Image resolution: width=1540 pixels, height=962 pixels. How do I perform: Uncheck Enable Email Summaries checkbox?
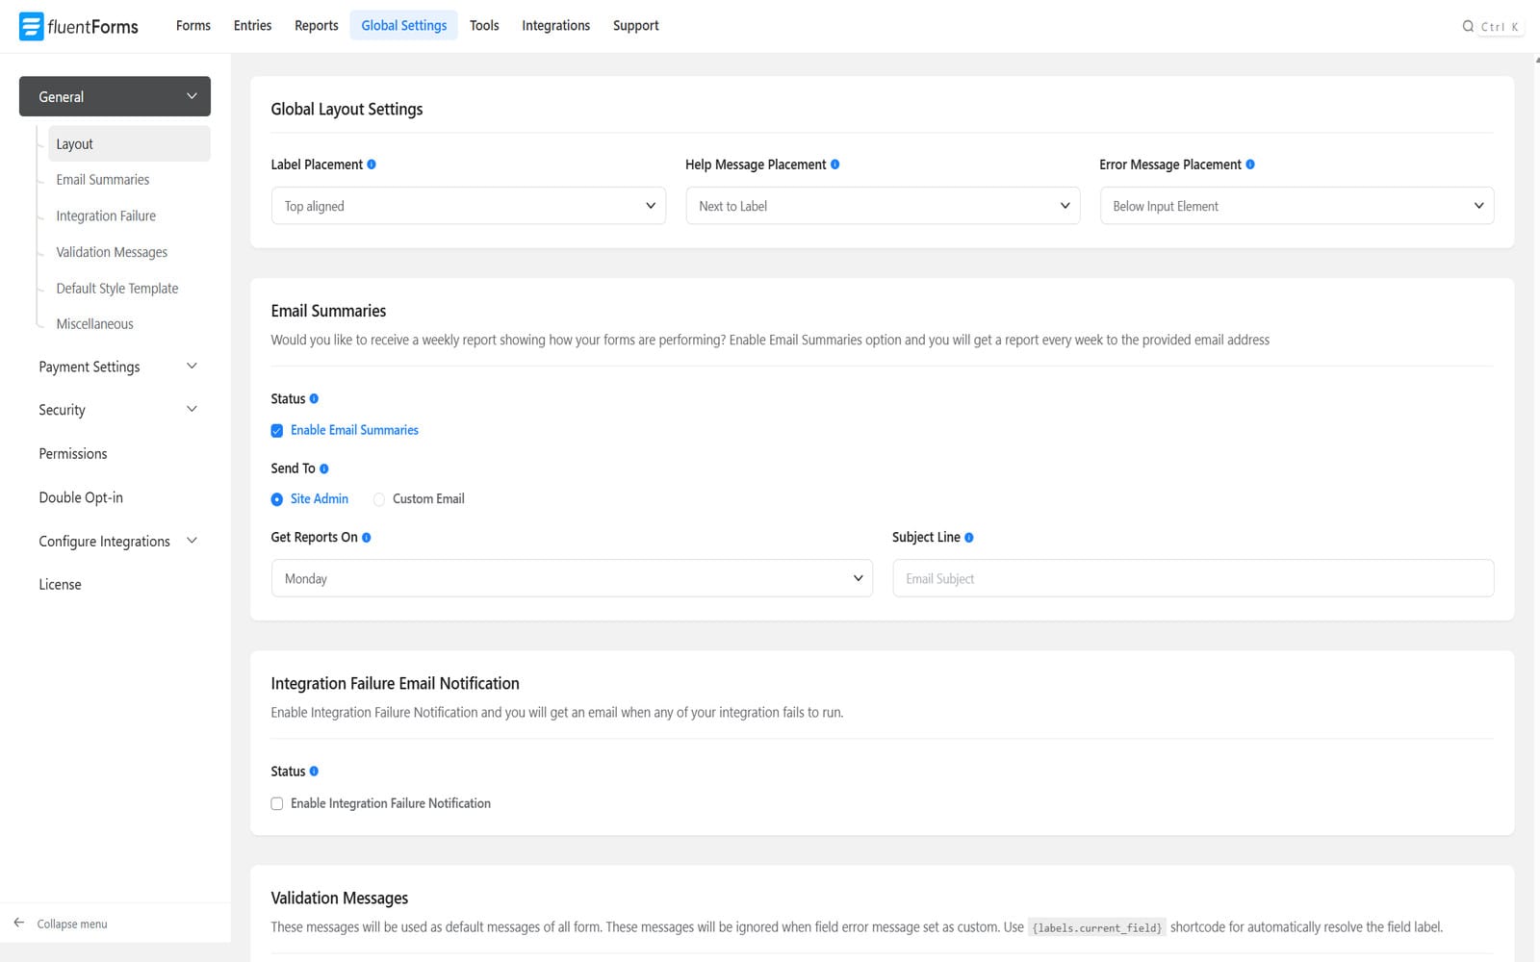click(277, 431)
